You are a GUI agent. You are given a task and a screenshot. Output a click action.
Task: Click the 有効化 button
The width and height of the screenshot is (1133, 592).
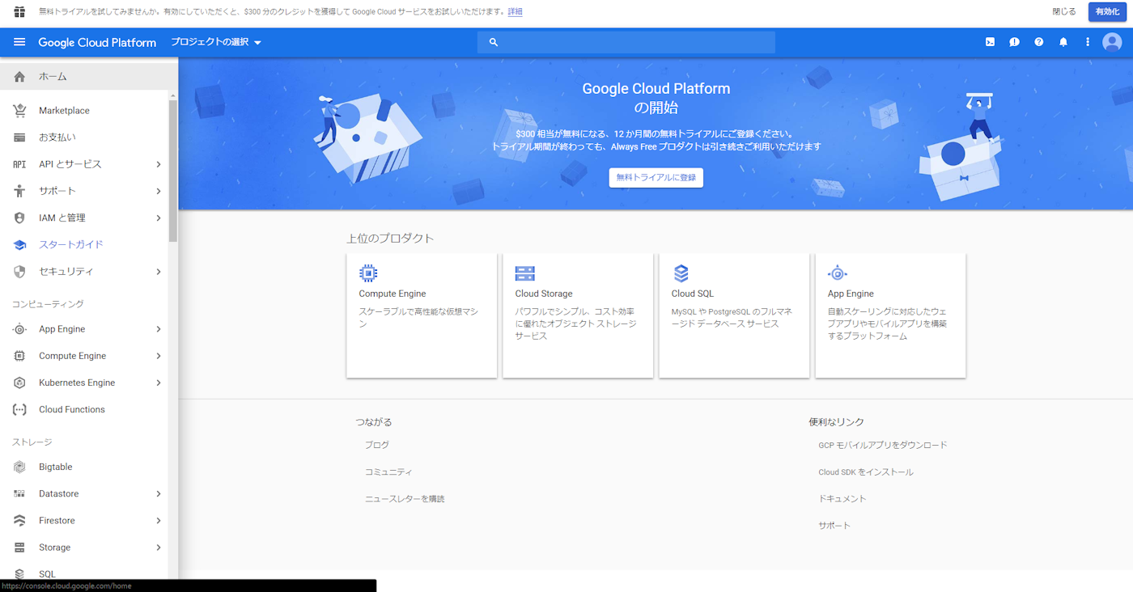coord(1107,11)
